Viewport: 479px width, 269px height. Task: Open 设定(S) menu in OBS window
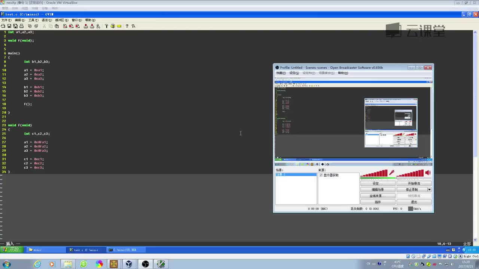point(294,73)
